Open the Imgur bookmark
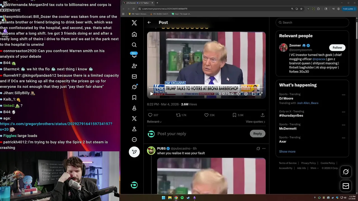The height and width of the screenshot is (201, 358). [x=181, y=14]
